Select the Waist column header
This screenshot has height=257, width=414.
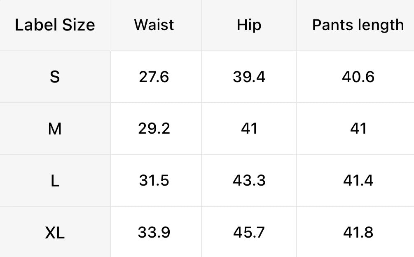[x=154, y=25]
